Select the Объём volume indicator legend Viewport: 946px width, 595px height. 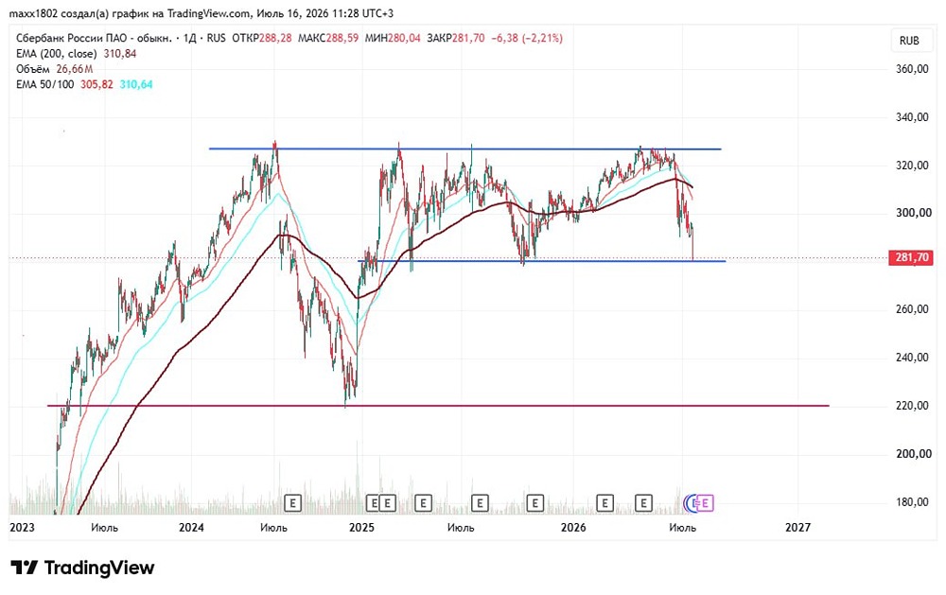tap(54, 69)
